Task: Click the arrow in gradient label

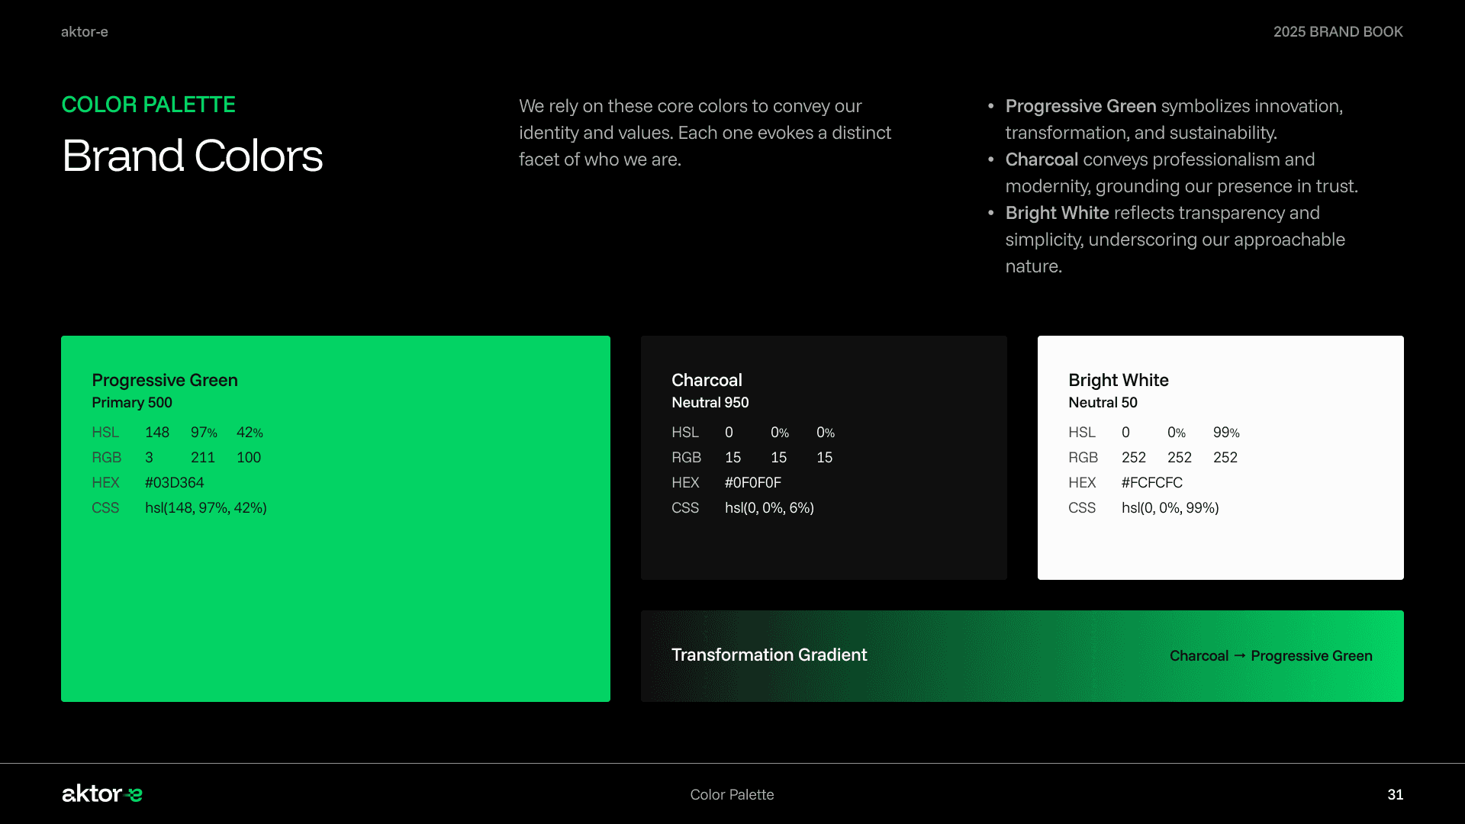Action: [x=1240, y=655]
